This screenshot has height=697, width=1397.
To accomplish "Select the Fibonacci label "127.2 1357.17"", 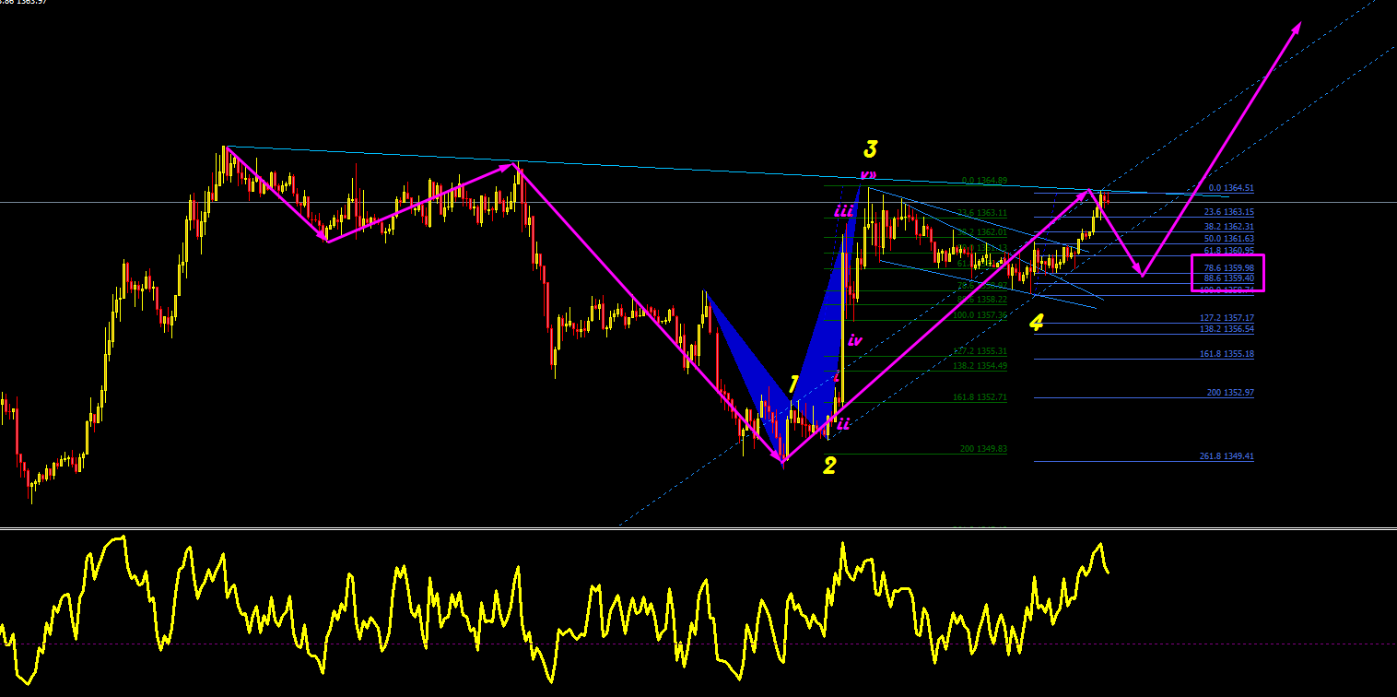I will tap(1227, 318).
